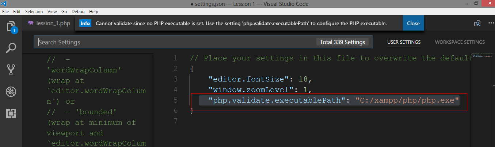This screenshot has width=495, height=147.
Task: Click the Info label on notification
Action: (85, 23)
